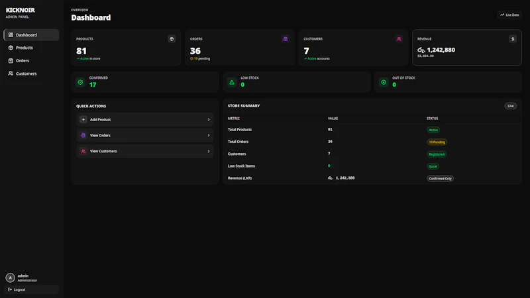The height and width of the screenshot is (298, 530).
Task: Click the KICKNOIR logo text
Action: click(21, 10)
